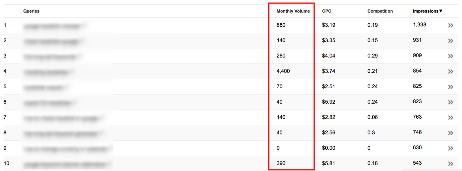The image size is (462, 171).
Task: Open the query in row 9
Action: 65,149
